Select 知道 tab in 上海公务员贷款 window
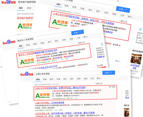The image size is (143, 117). point(58,79)
